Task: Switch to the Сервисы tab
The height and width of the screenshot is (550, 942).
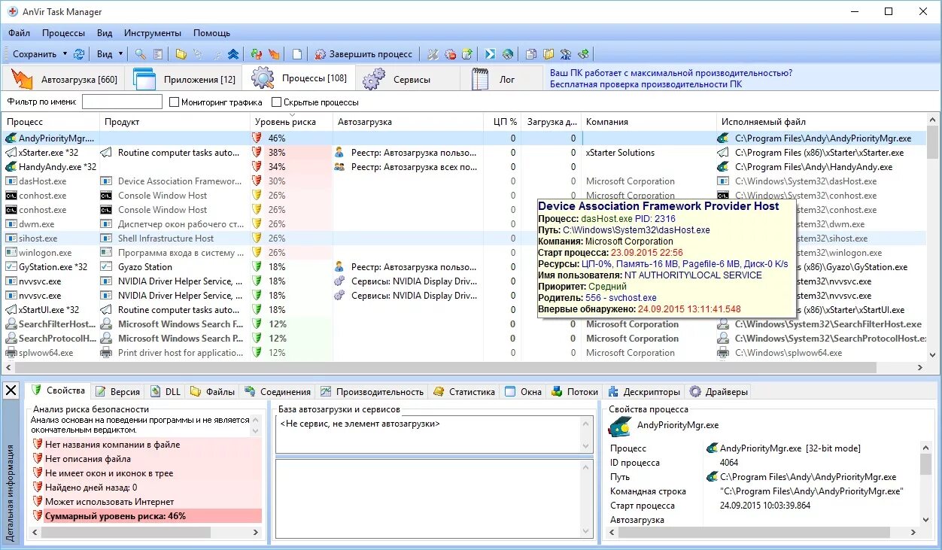Action: pos(407,79)
